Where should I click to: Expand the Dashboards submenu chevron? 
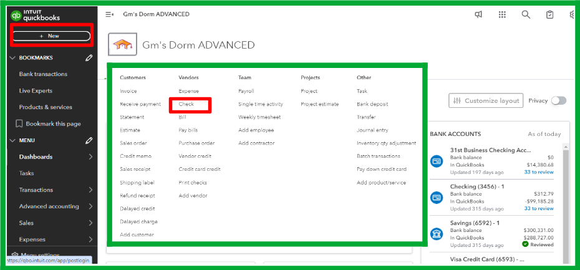[x=90, y=157]
